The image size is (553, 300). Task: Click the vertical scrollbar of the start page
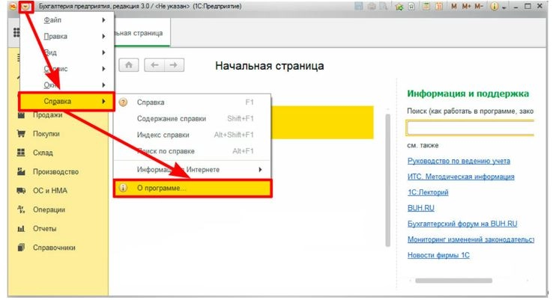[x=387, y=180]
